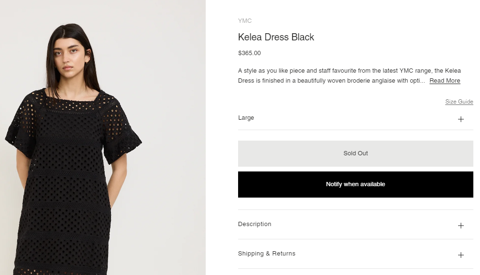Click the ellipsis before Read More
This screenshot has width=480, height=275.
pyautogui.click(x=422, y=81)
